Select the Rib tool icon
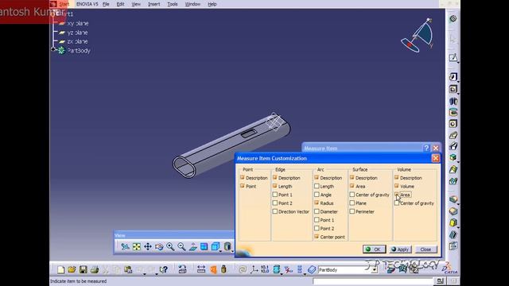 [453, 135]
